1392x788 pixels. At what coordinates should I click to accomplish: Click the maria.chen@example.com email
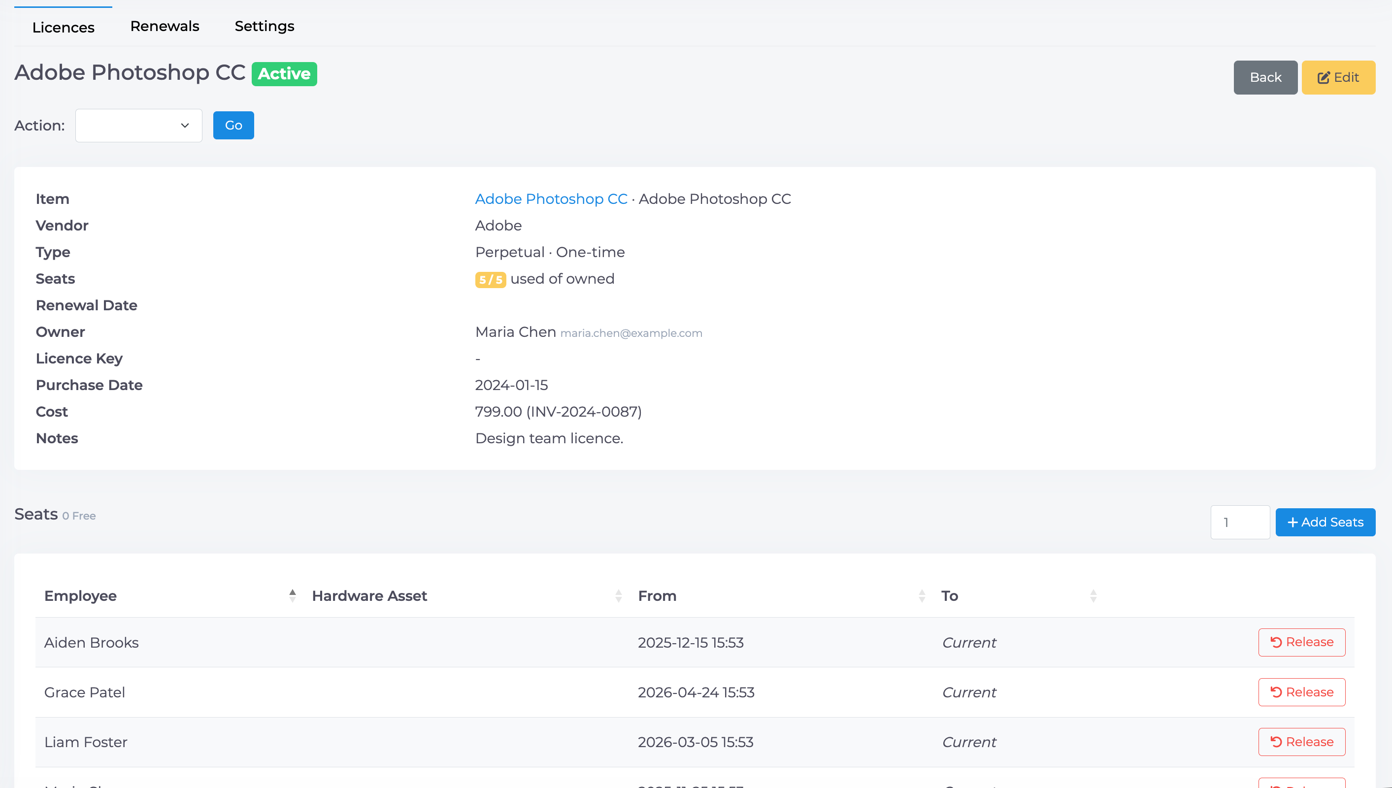(631, 333)
